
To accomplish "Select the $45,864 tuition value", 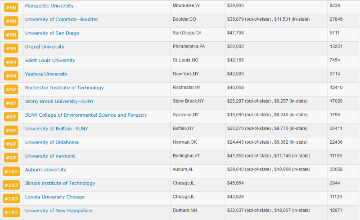I will tap(235, 183).
